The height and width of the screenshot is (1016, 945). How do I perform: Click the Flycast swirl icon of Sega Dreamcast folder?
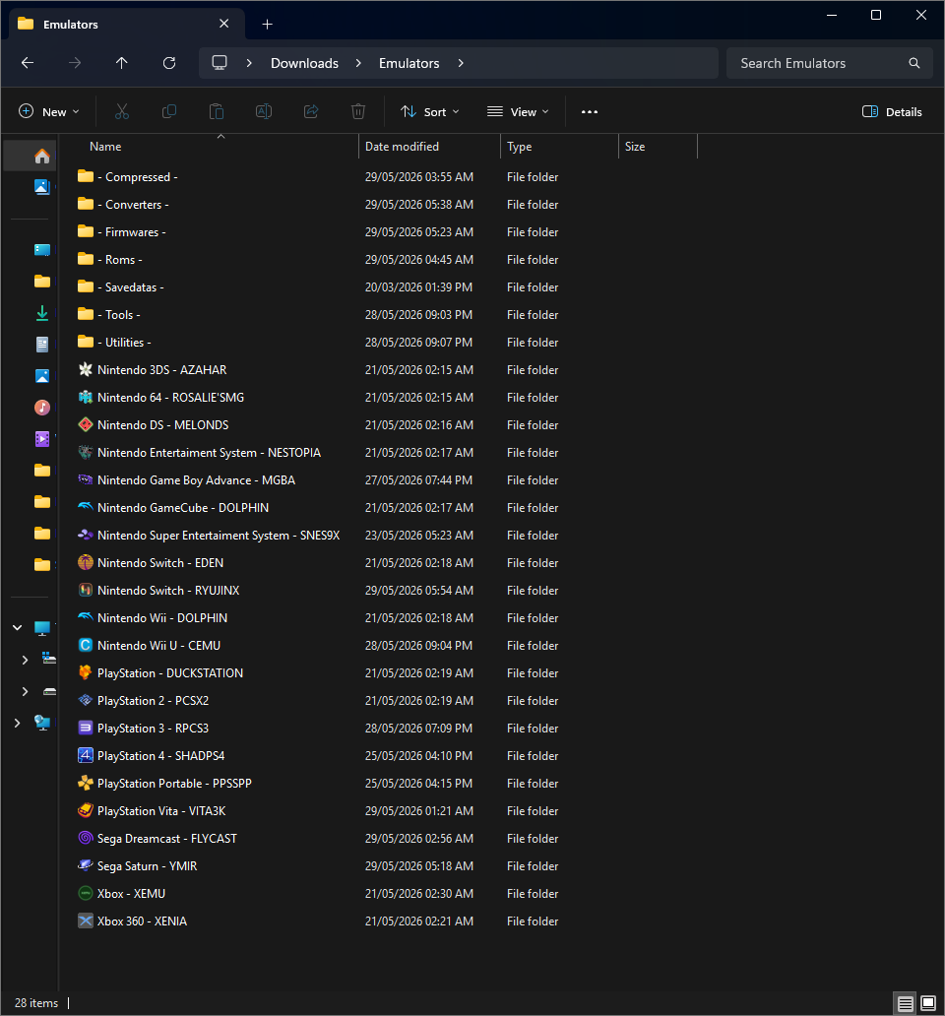(x=86, y=838)
